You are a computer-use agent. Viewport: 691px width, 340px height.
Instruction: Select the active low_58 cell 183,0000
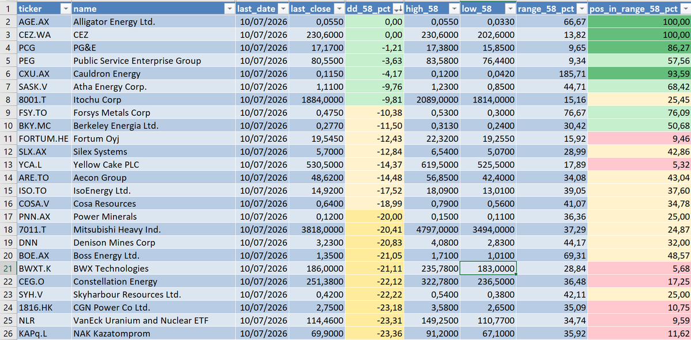[x=488, y=269]
